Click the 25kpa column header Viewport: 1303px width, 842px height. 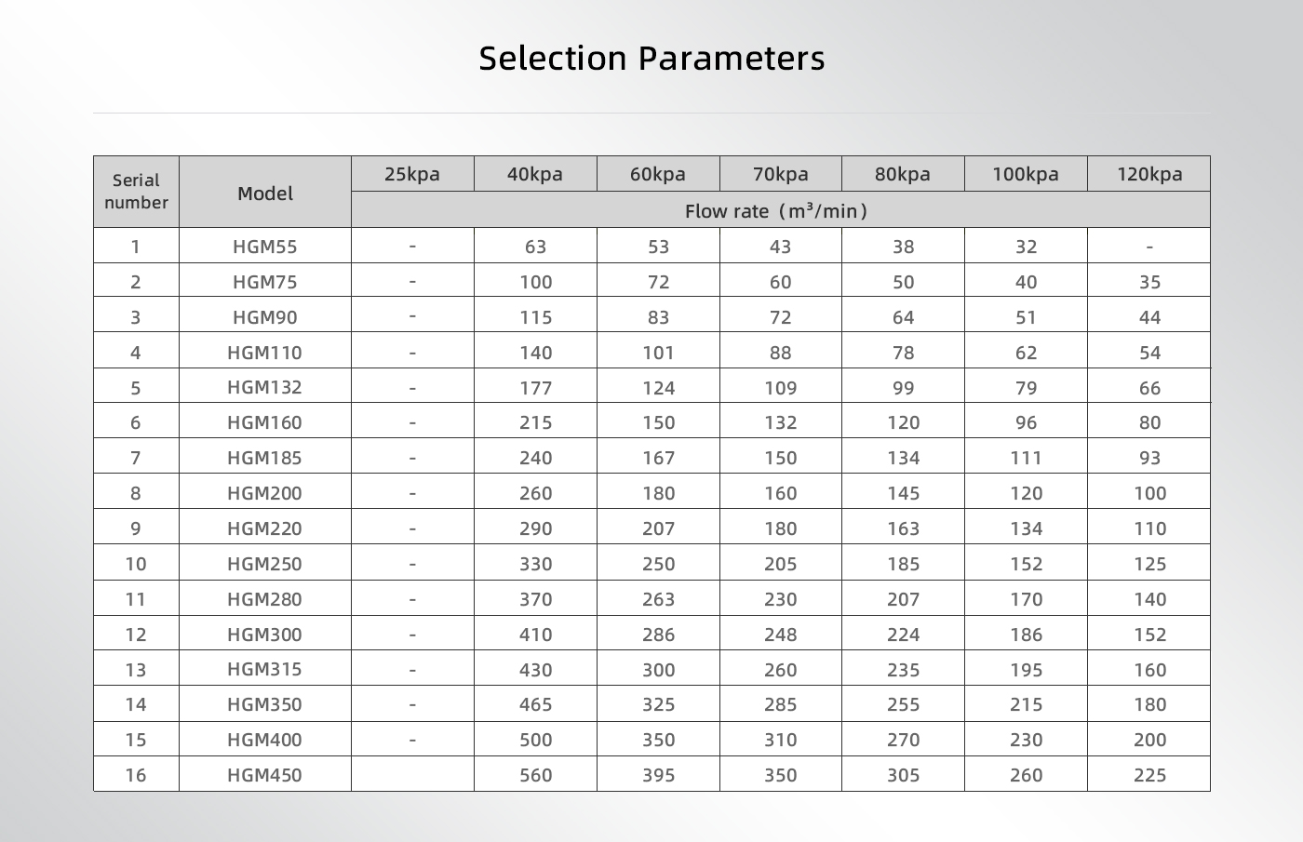pos(411,174)
